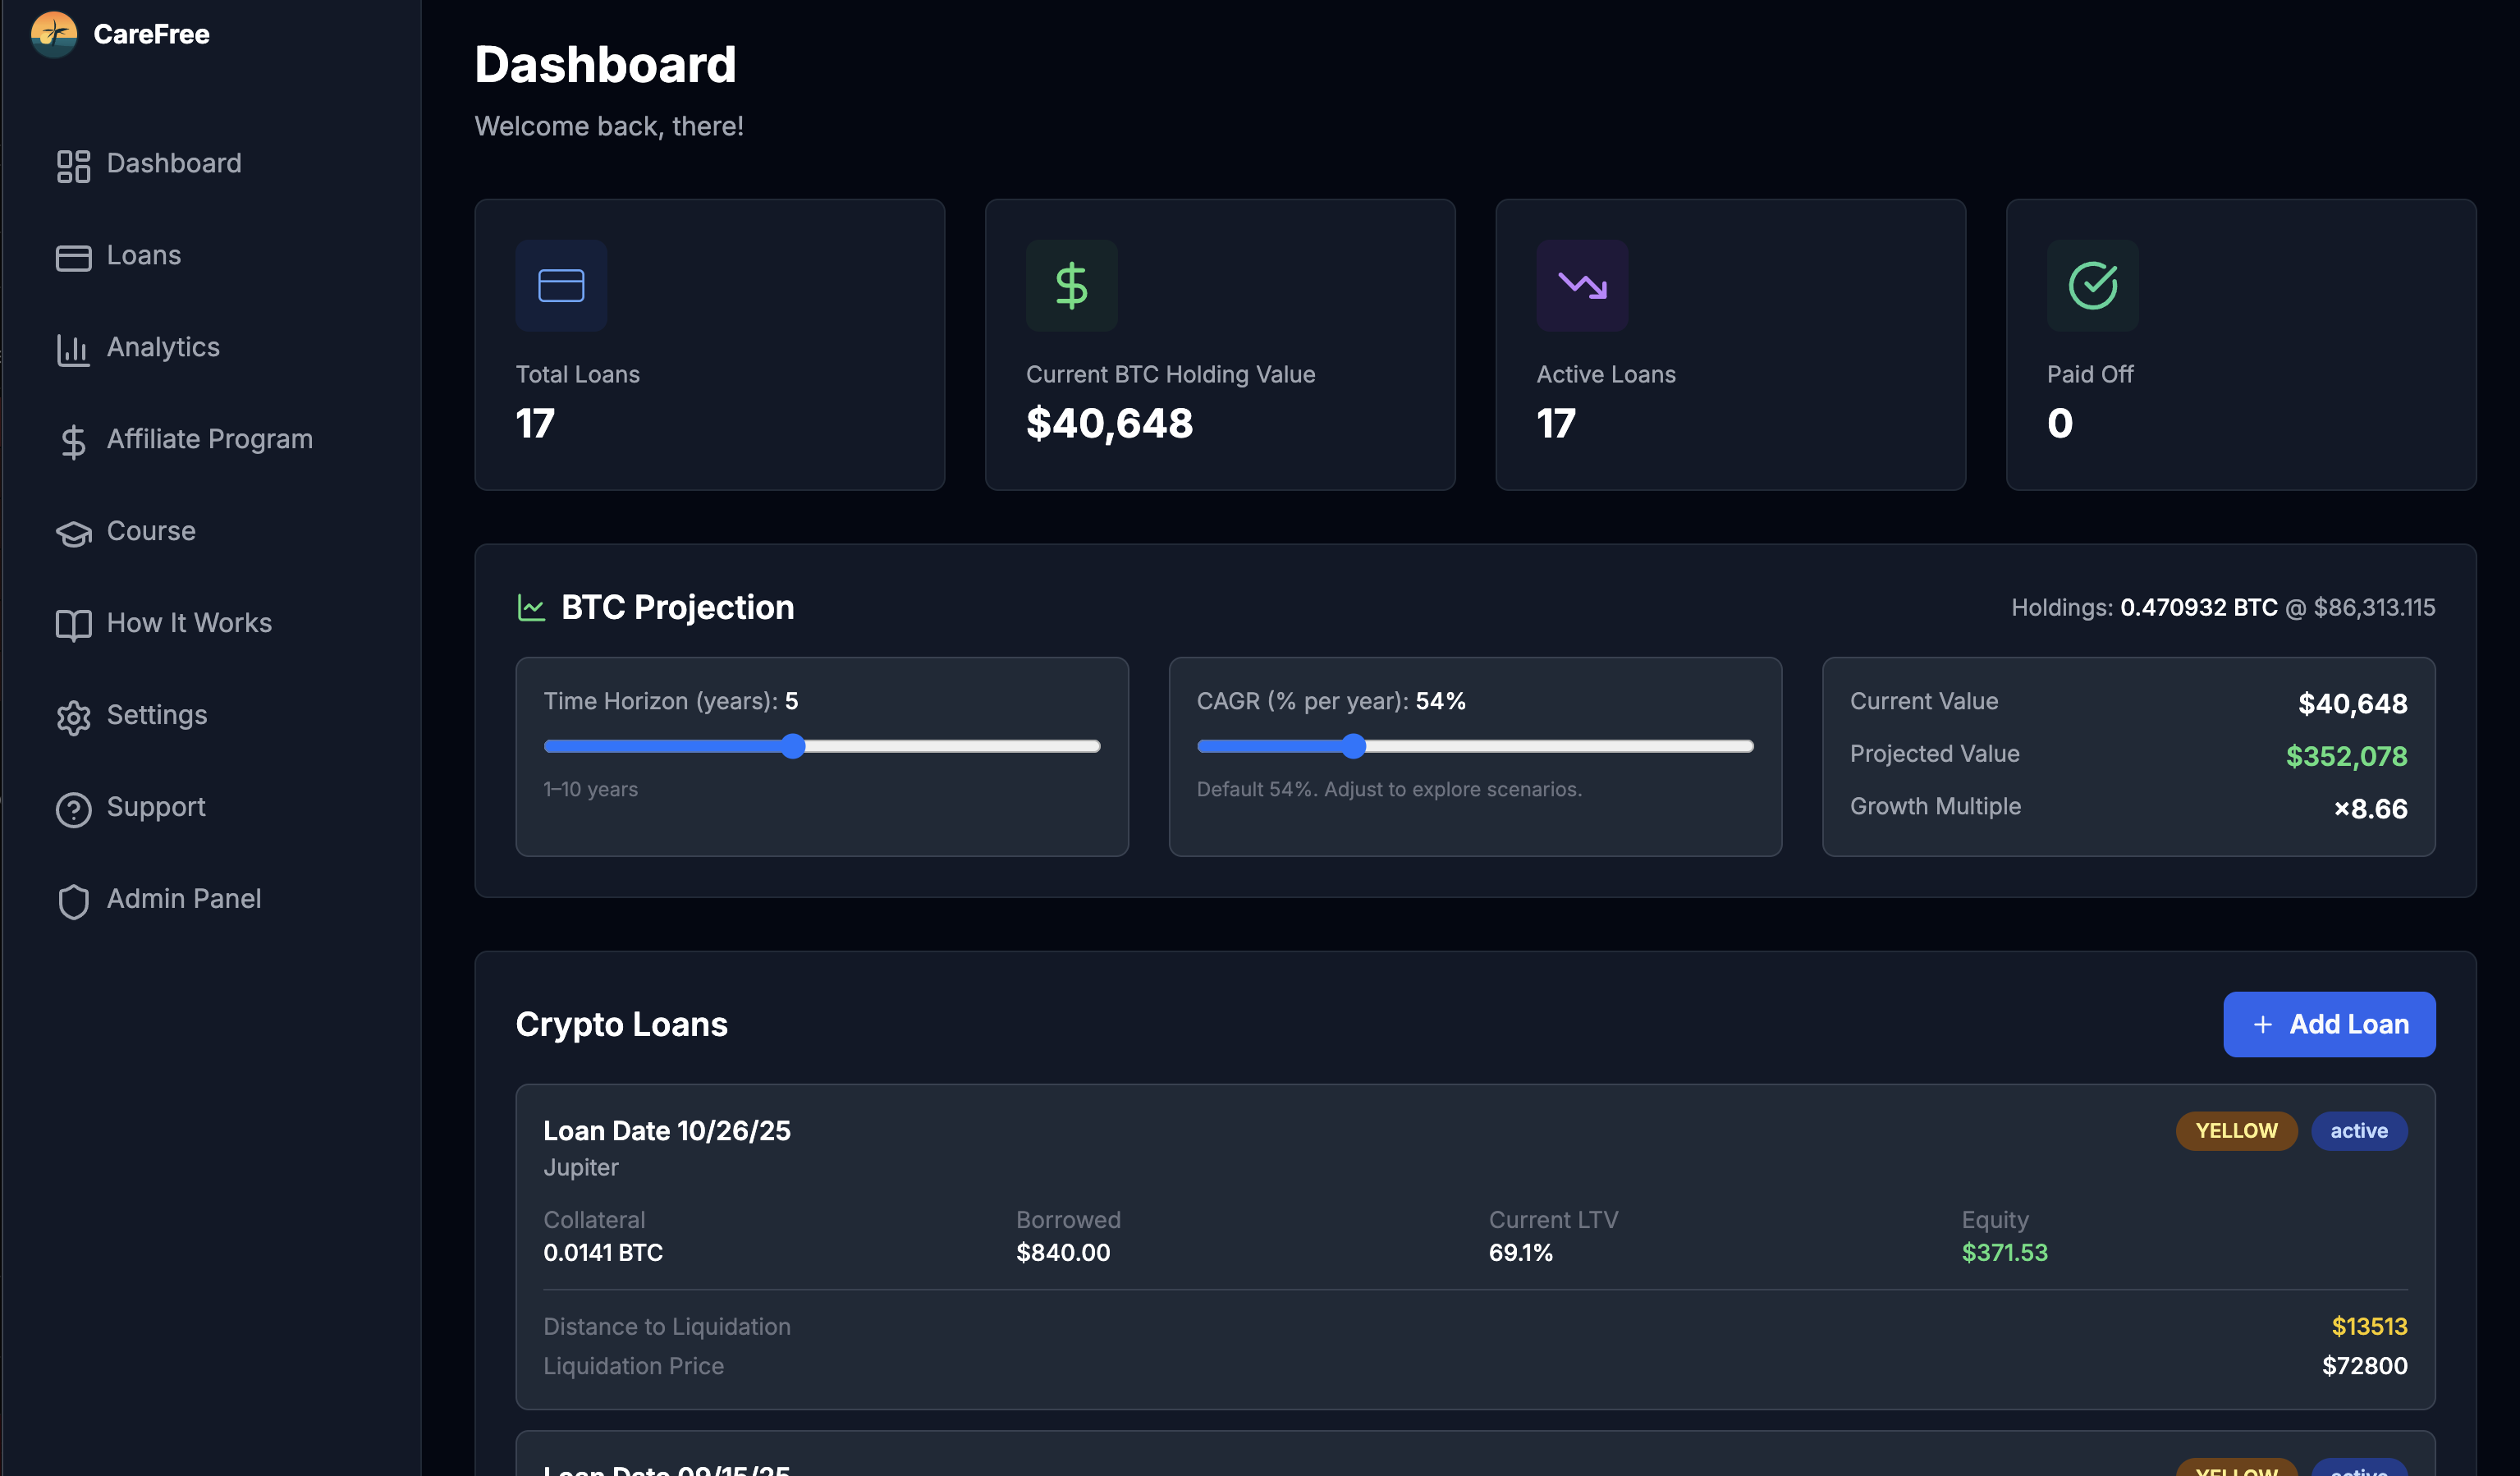Click the Total Loans card icon
Screen dimensions: 2520x1476
(x=561, y=285)
